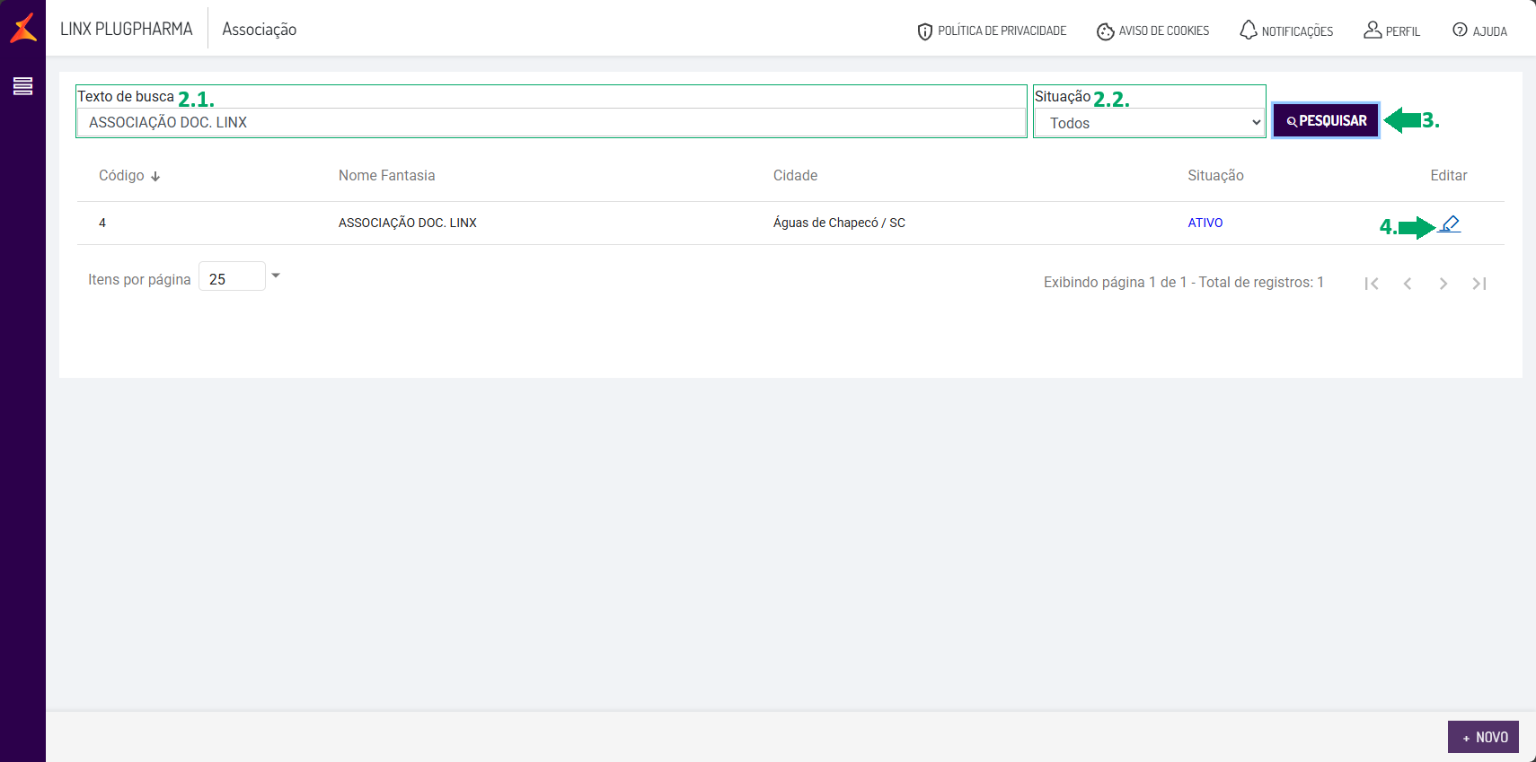Image resolution: width=1536 pixels, height=762 pixels.
Task: Click the LINX PLUGPHARMA title
Action: tap(127, 29)
